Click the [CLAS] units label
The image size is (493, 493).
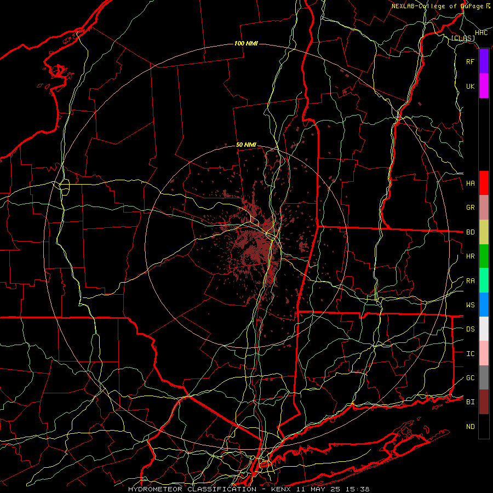click(x=463, y=38)
